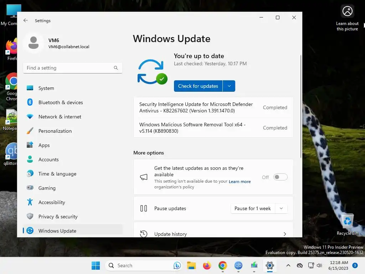Click the Windows Update sync icon in sidebar

click(30, 231)
